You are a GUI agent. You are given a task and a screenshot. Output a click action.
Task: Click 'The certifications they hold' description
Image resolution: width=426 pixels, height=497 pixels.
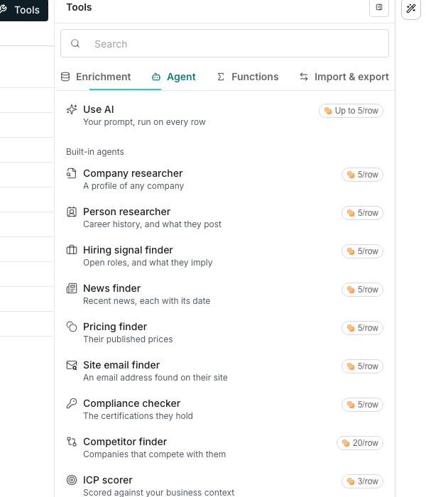point(138,416)
